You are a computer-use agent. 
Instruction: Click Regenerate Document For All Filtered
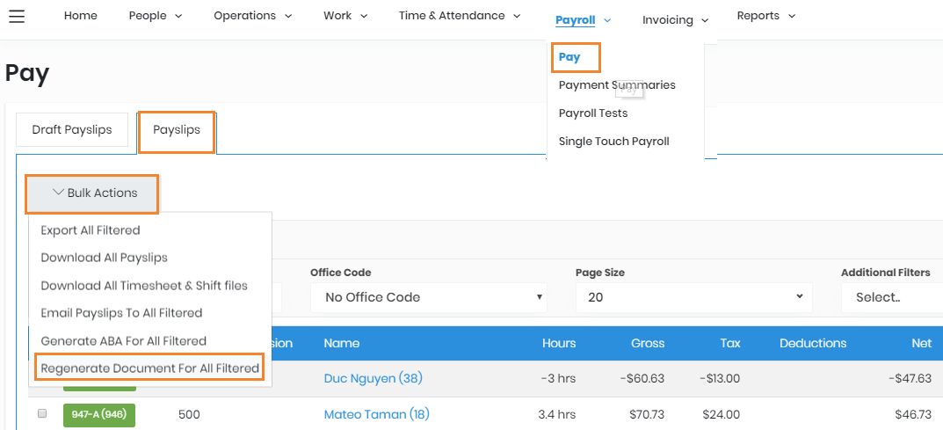149,368
